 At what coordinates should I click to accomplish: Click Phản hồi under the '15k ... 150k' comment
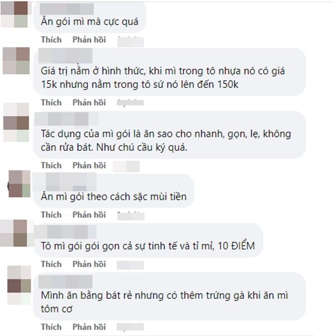pos(89,103)
